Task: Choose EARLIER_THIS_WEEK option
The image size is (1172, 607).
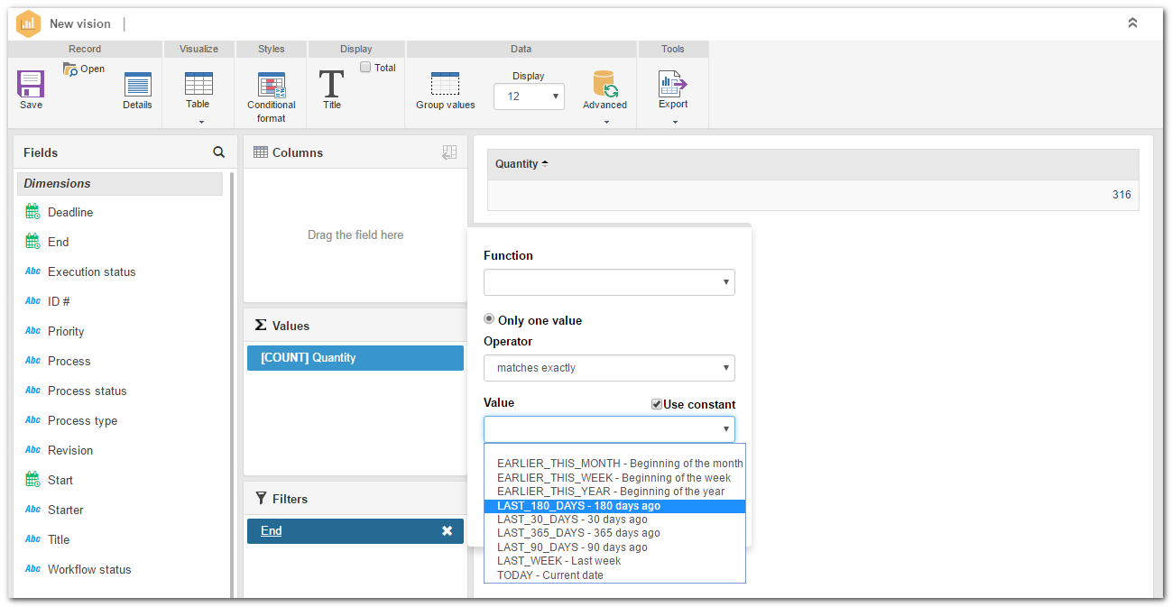Action: (x=614, y=478)
